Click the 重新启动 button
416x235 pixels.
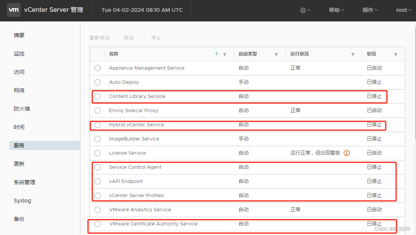click(100, 38)
